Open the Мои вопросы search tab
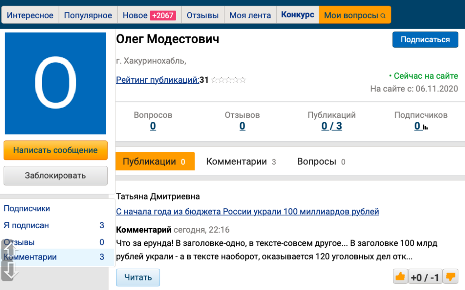 [x=355, y=15]
